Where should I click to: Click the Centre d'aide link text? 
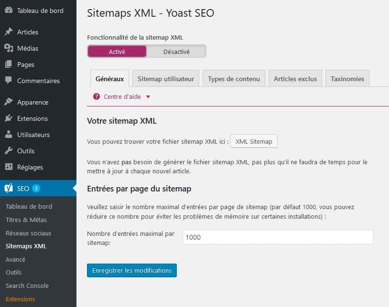122,96
